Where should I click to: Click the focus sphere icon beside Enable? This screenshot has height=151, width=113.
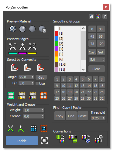[x=44, y=141]
